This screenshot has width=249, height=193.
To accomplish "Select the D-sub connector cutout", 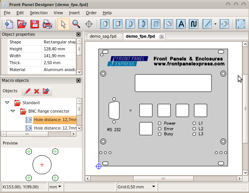I will pos(114,110).
